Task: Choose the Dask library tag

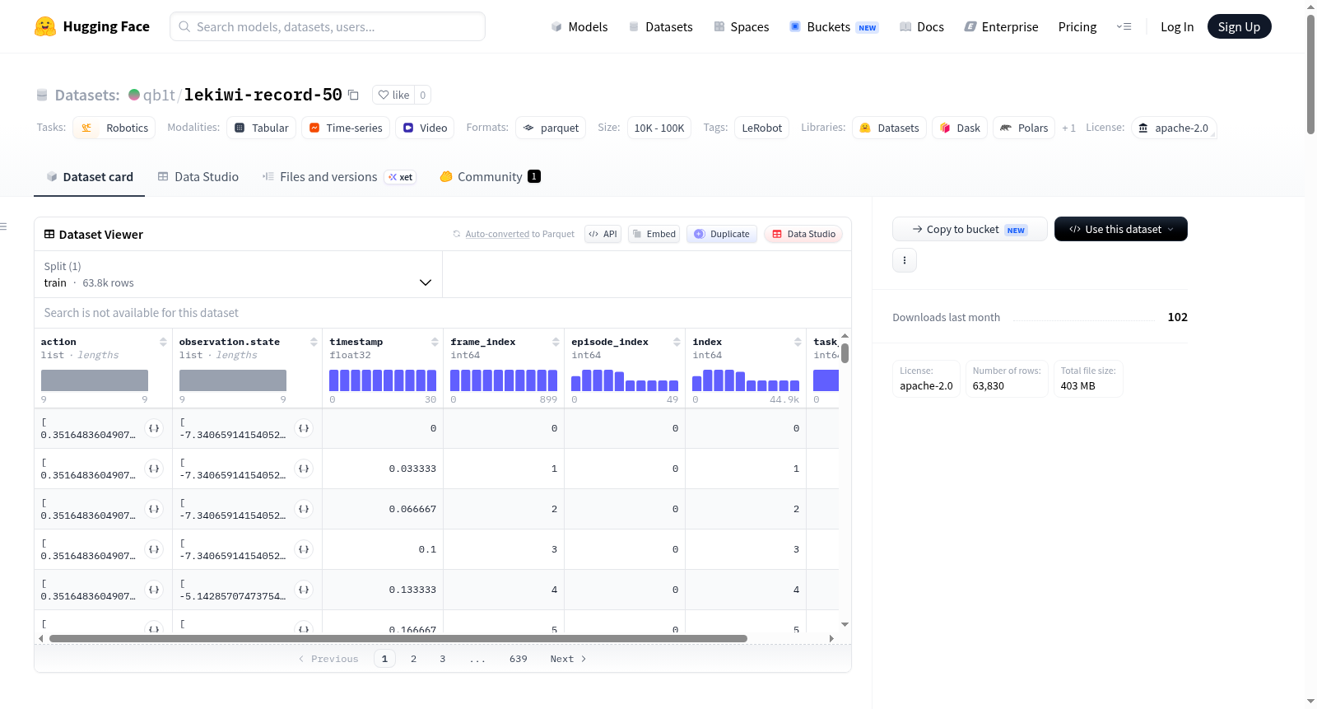Action: click(x=960, y=128)
